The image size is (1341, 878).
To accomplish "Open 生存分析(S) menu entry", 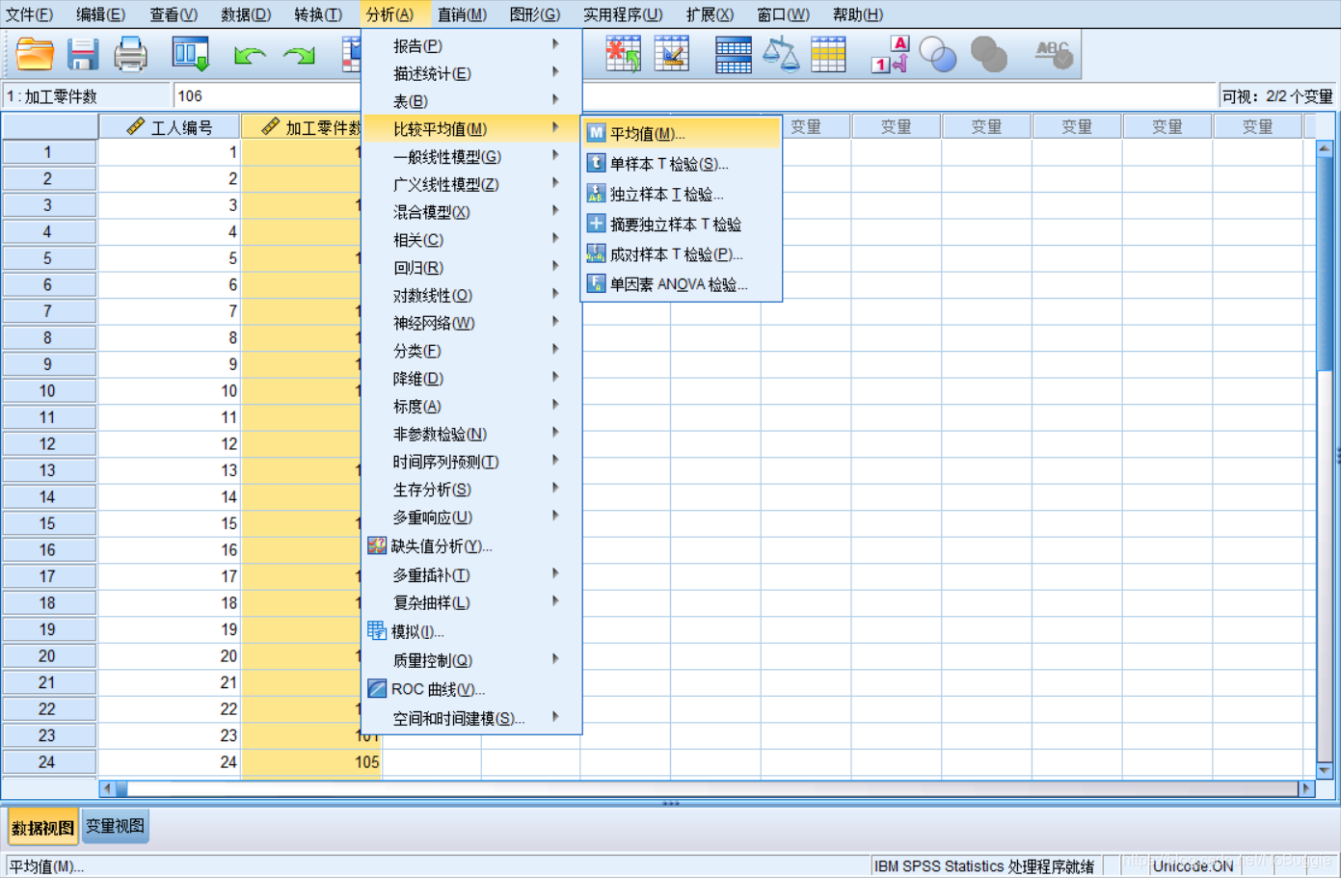I will tap(472, 490).
